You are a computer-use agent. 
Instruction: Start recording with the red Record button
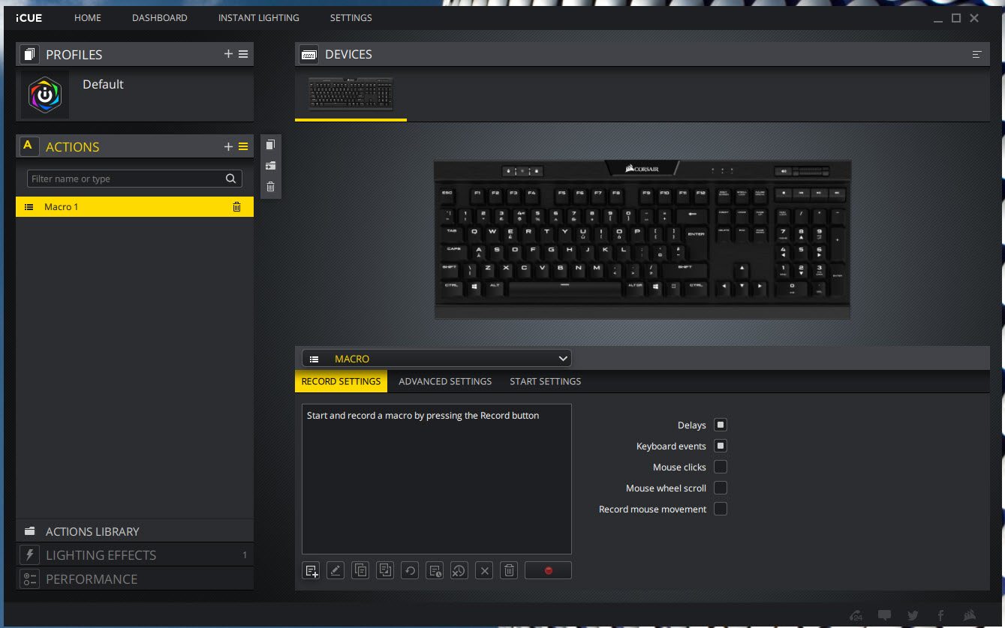(548, 570)
